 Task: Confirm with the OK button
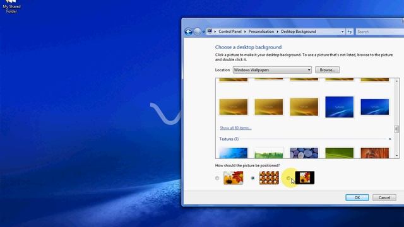[x=357, y=197]
